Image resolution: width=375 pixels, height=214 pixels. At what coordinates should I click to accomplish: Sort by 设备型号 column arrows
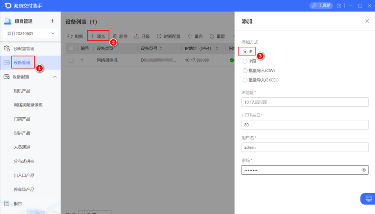pos(161,49)
